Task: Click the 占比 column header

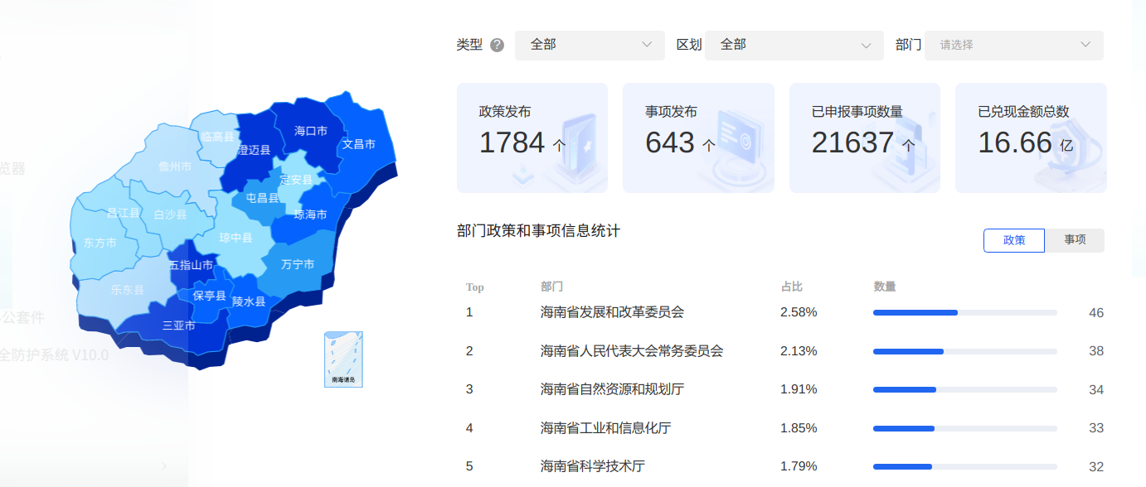Action: tap(791, 287)
